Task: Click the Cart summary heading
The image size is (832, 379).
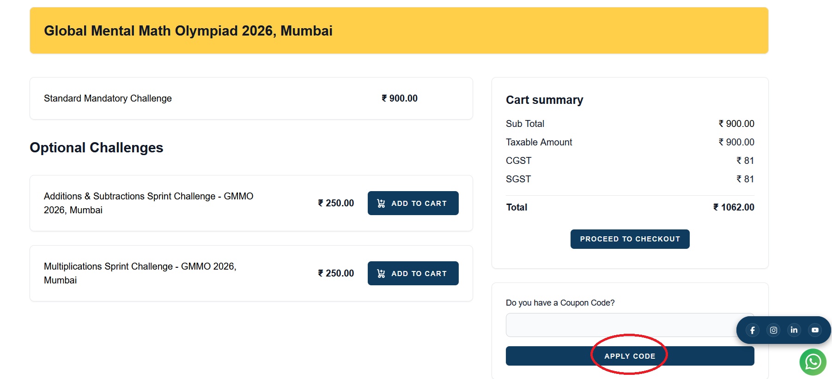Action: (544, 100)
